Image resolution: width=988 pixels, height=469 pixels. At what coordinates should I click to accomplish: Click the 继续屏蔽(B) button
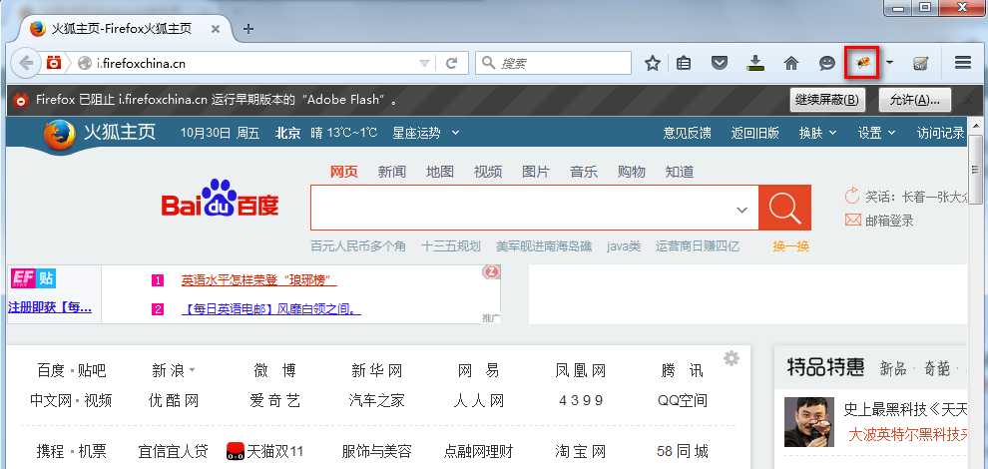click(x=826, y=100)
